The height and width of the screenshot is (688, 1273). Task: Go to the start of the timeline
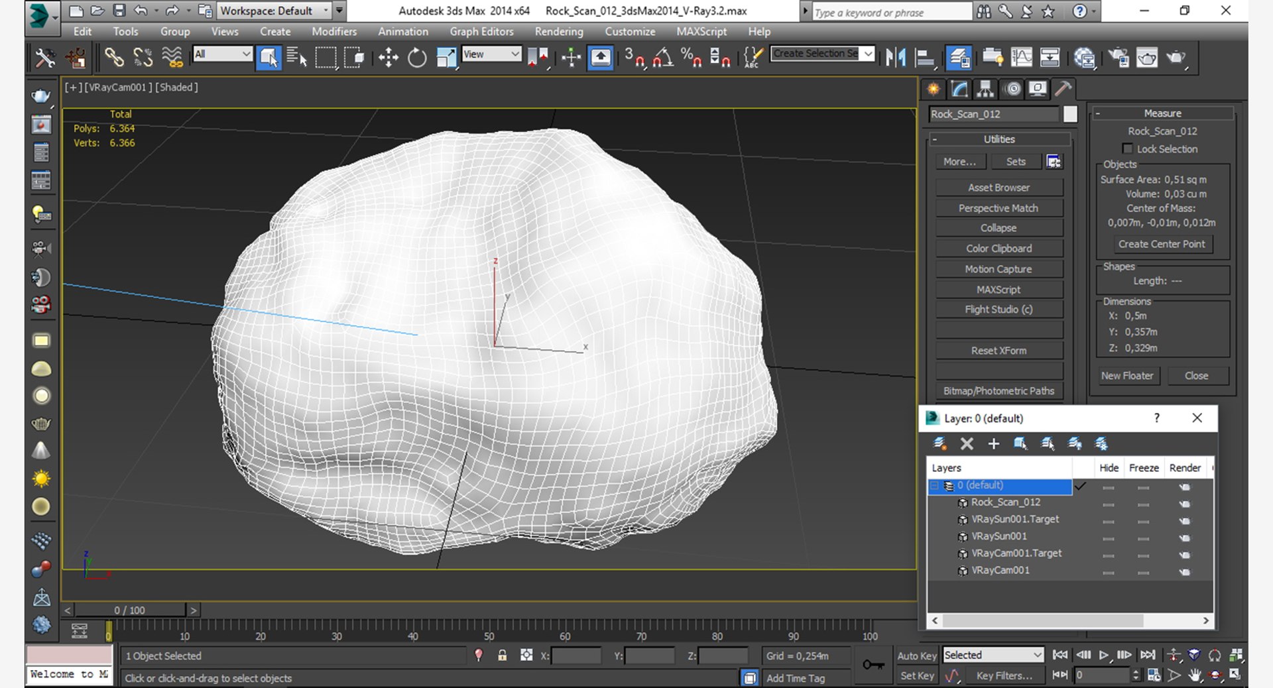pos(1060,655)
